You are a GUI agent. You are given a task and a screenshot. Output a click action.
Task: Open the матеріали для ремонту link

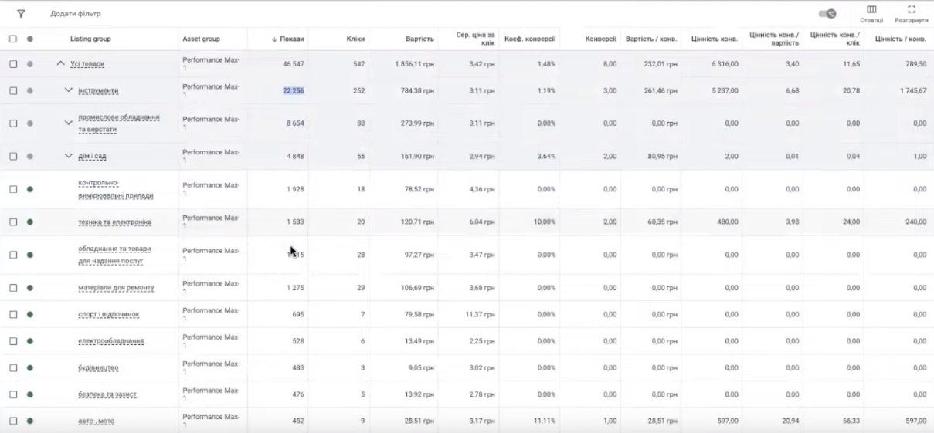click(116, 288)
